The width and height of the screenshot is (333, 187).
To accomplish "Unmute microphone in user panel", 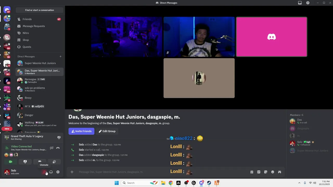I will pyautogui.click(x=44, y=172).
